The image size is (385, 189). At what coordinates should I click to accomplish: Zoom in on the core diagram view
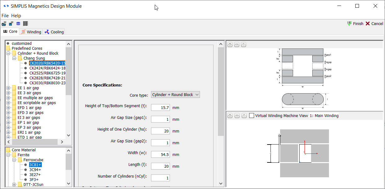[x=230, y=45]
